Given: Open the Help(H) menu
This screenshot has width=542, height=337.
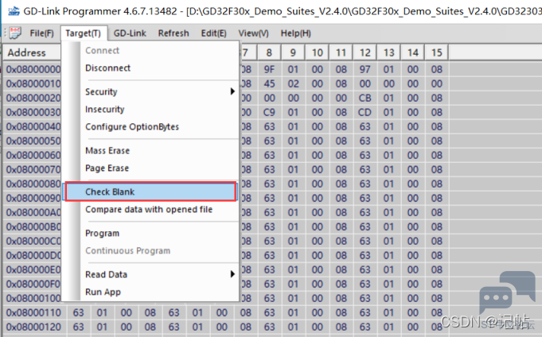Looking at the screenshot, I should [295, 33].
